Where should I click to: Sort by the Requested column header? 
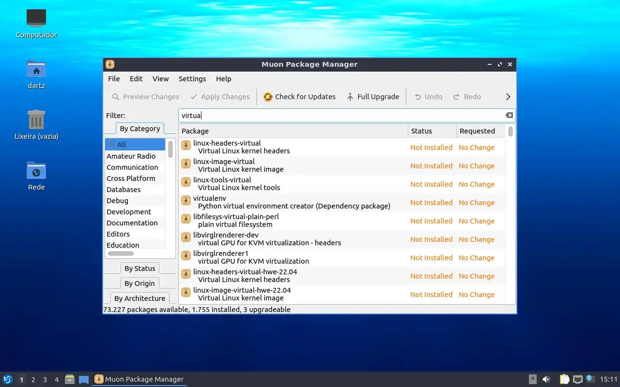(481, 131)
